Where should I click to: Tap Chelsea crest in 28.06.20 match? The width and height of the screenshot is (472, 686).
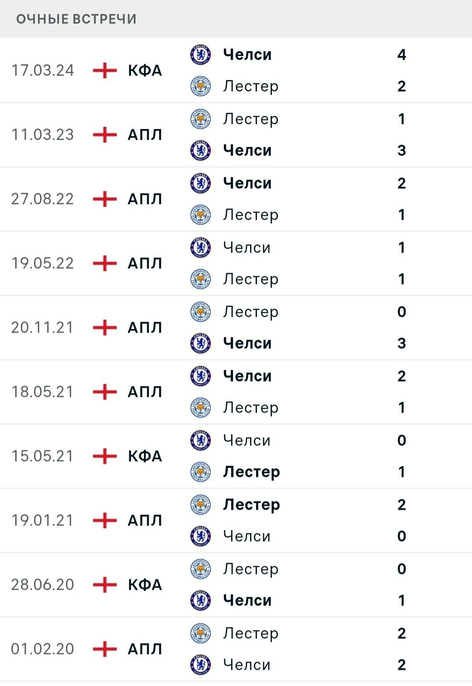click(x=201, y=600)
